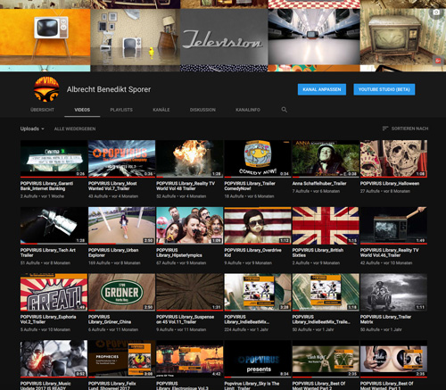Open the Sortieren Nach sort menu
The width and height of the screenshot is (446, 390).
point(405,129)
